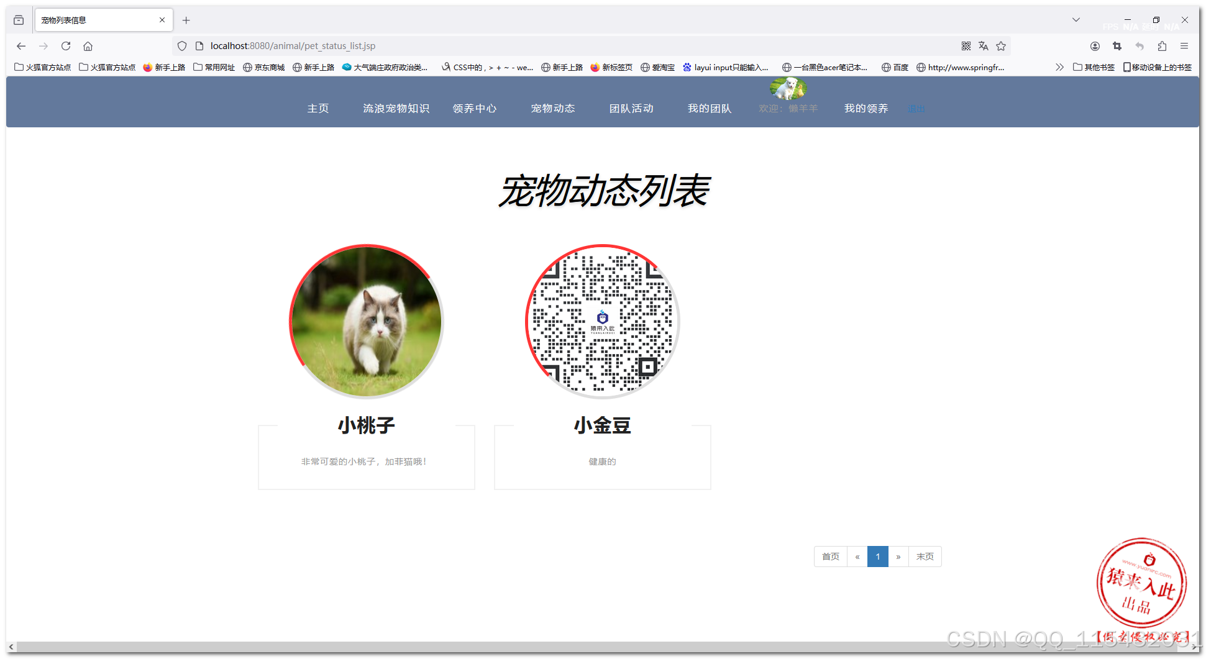Click the puppy user avatar in navbar
The width and height of the screenshot is (1206, 659).
788,89
